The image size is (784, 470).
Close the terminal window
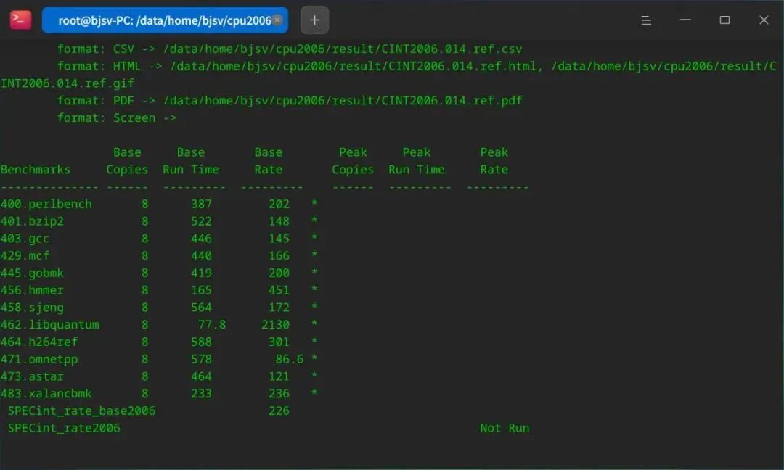tap(764, 20)
